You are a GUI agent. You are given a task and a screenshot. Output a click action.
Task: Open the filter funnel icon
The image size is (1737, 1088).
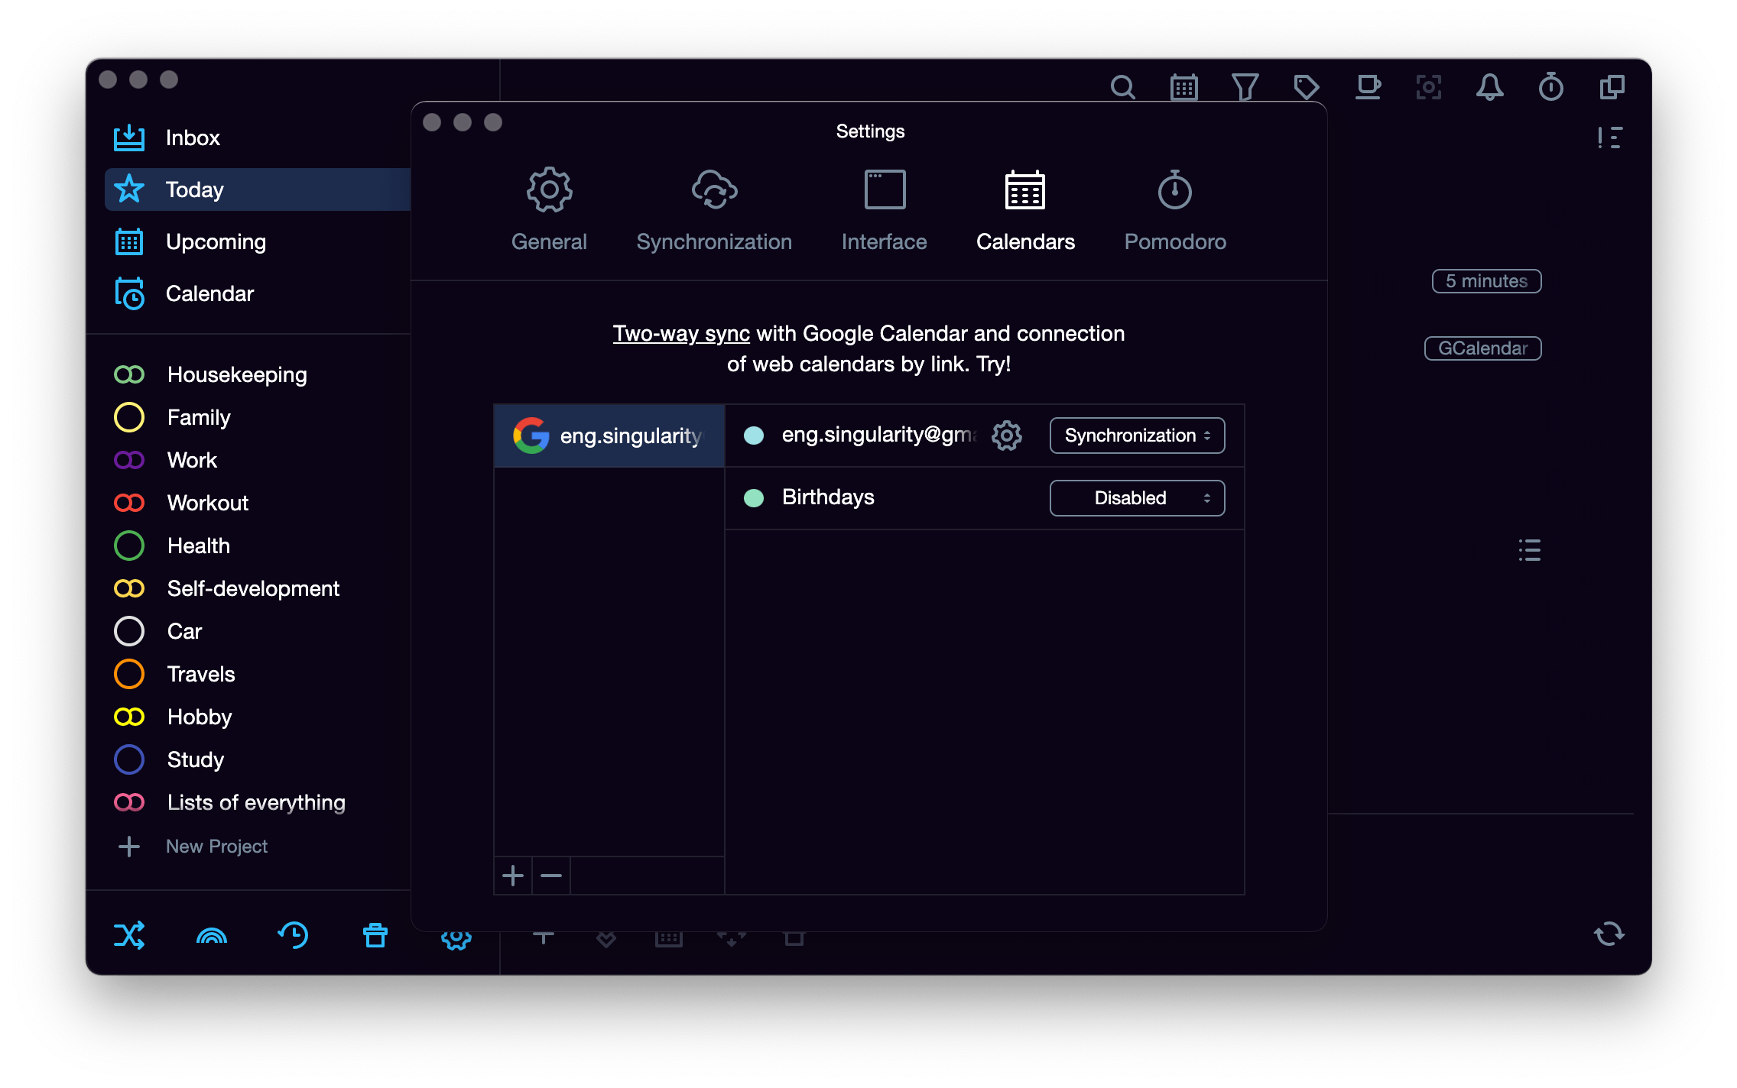[x=1245, y=87]
